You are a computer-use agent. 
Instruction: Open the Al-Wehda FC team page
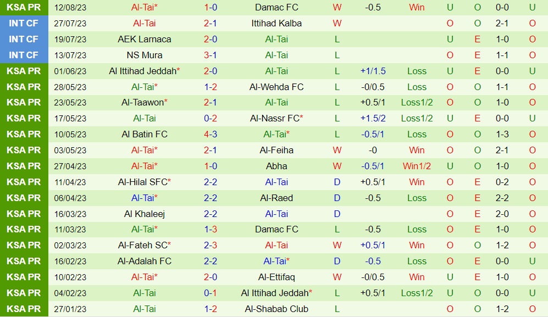(276, 87)
